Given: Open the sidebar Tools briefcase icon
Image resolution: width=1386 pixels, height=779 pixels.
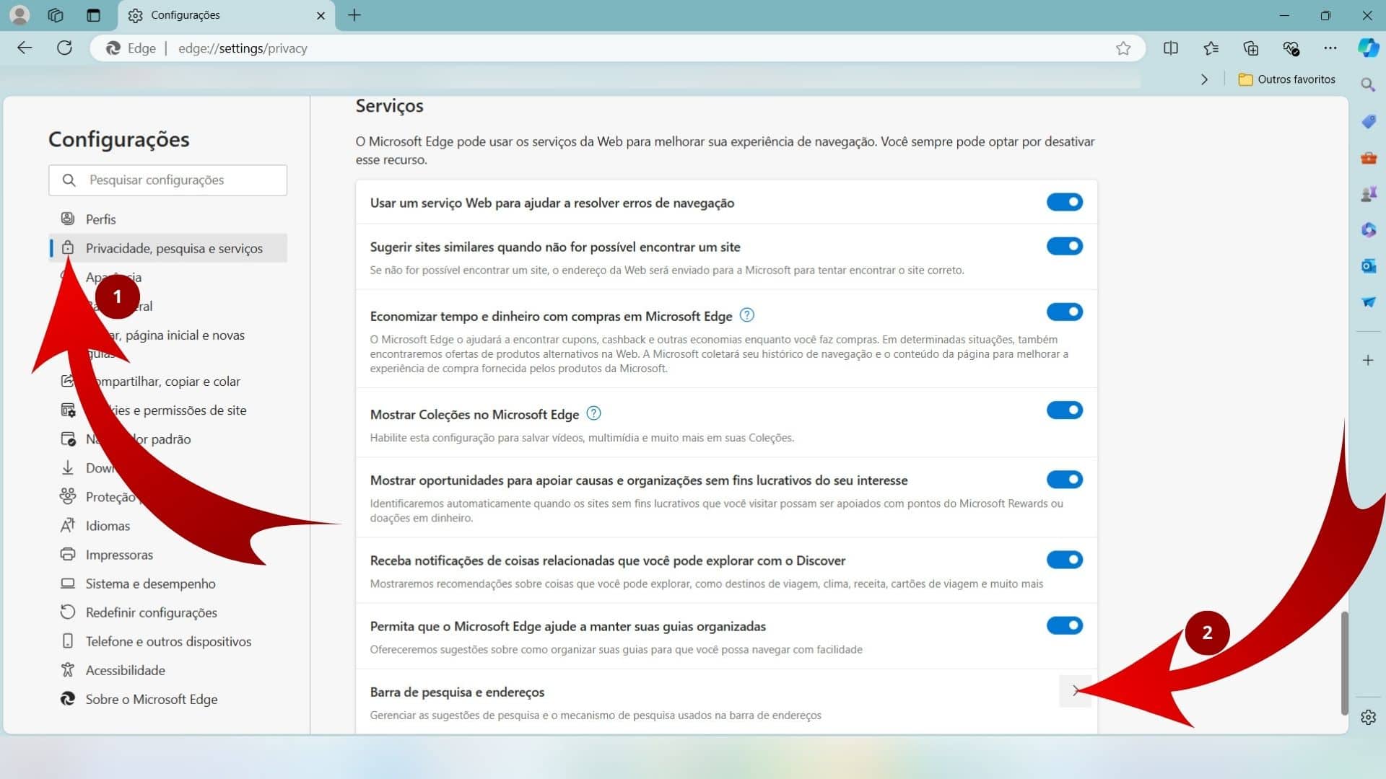Looking at the screenshot, I should [x=1368, y=157].
